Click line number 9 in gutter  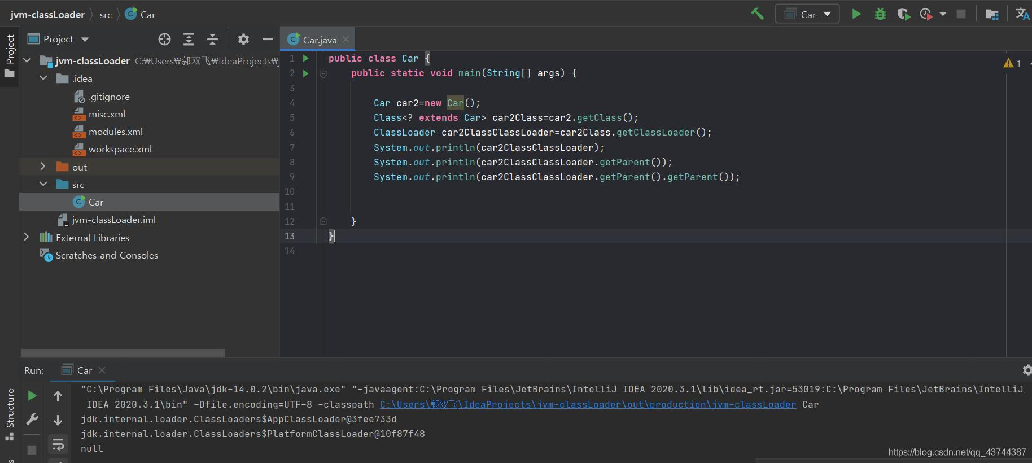292,177
